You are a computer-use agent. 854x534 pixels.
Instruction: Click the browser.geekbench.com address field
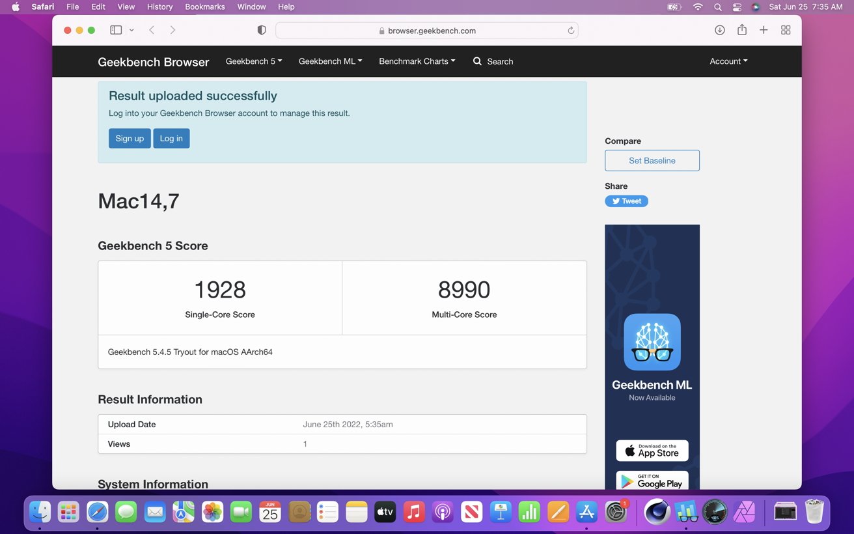click(x=427, y=31)
